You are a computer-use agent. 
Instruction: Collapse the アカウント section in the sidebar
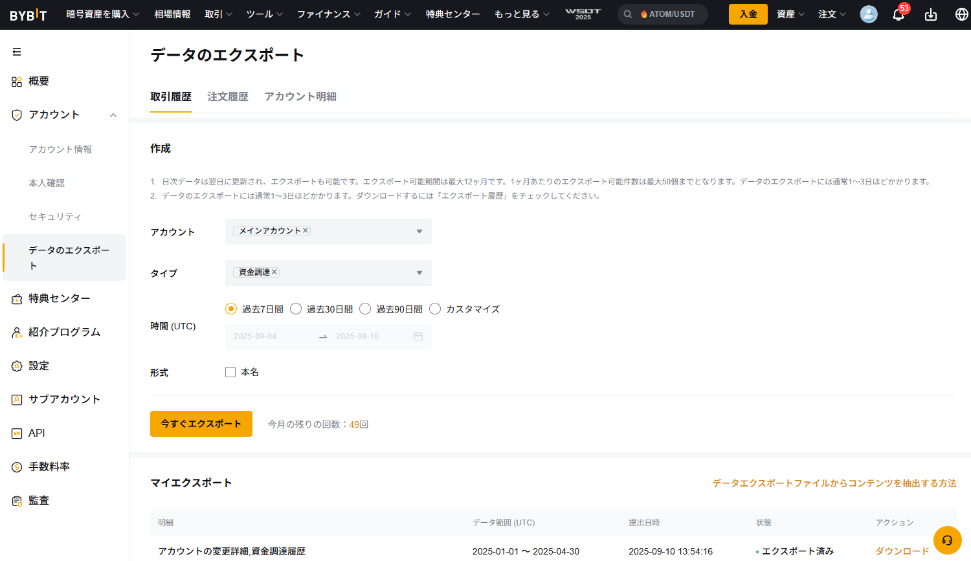click(x=113, y=115)
